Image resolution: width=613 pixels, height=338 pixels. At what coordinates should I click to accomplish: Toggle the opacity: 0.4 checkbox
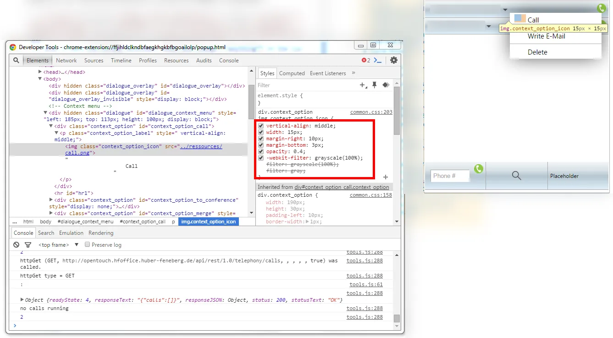click(261, 151)
